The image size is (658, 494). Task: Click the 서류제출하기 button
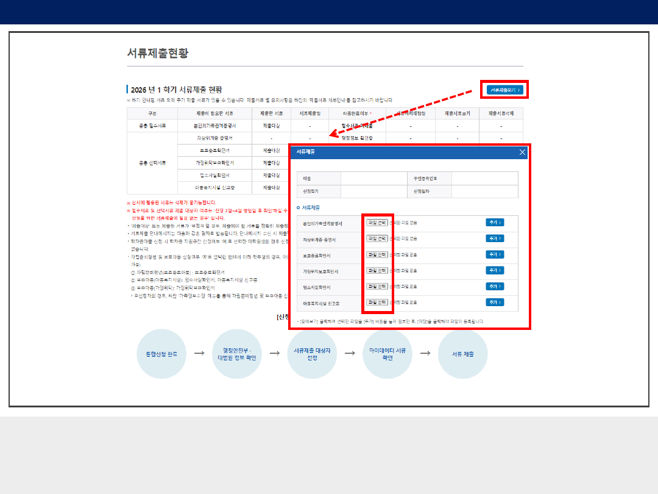coord(505,90)
